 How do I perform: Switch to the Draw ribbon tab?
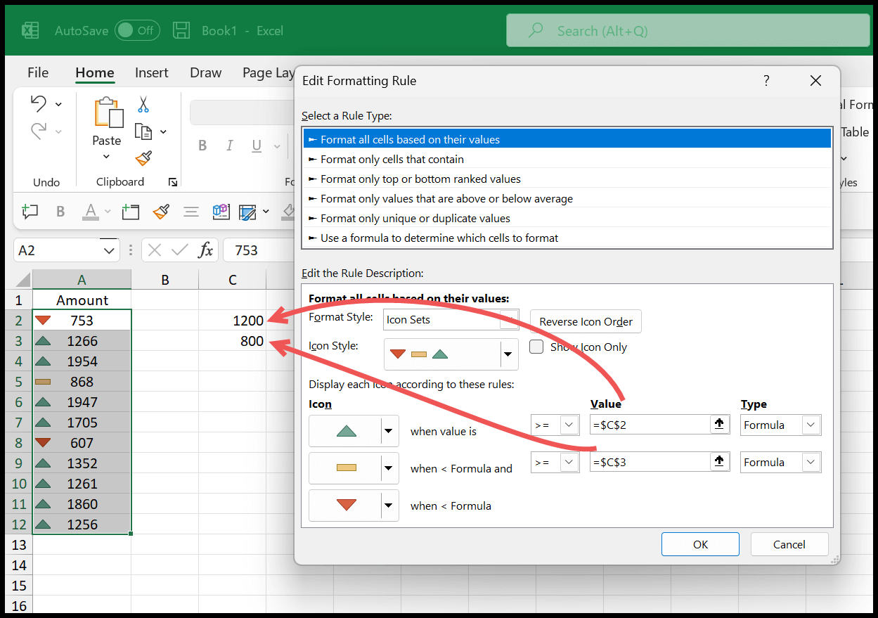pos(205,72)
